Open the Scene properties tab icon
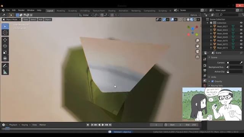The height and width of the screenshot is (137, 244). (205, 80)
